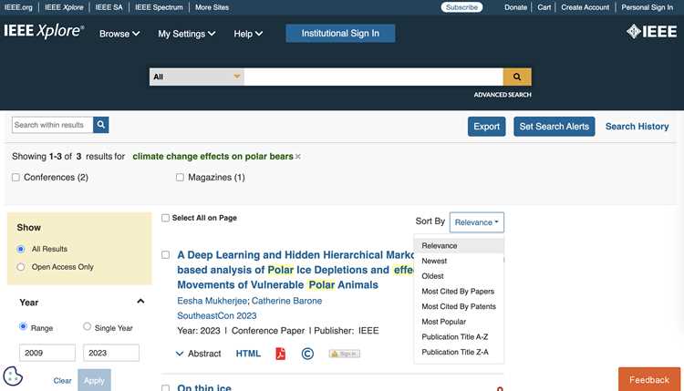Select the All Results radio button

[x=20, y=249]
